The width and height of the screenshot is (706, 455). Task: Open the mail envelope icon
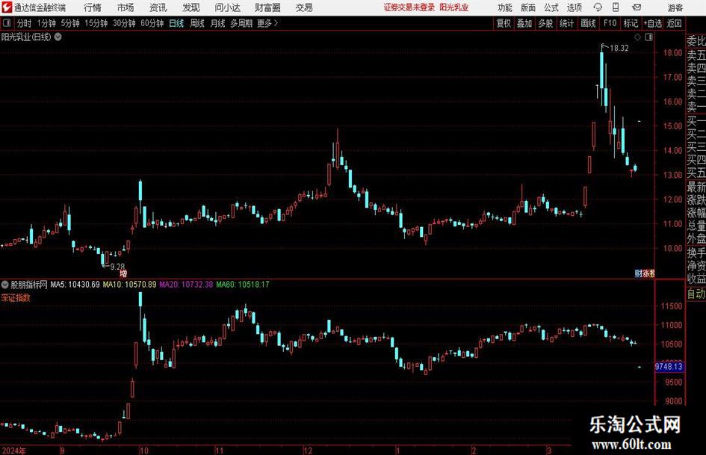point(637,7)
